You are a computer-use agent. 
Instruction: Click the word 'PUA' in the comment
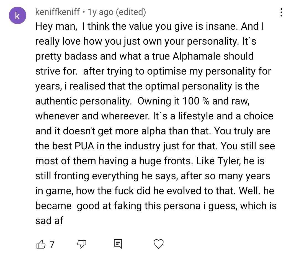(85, 146)
